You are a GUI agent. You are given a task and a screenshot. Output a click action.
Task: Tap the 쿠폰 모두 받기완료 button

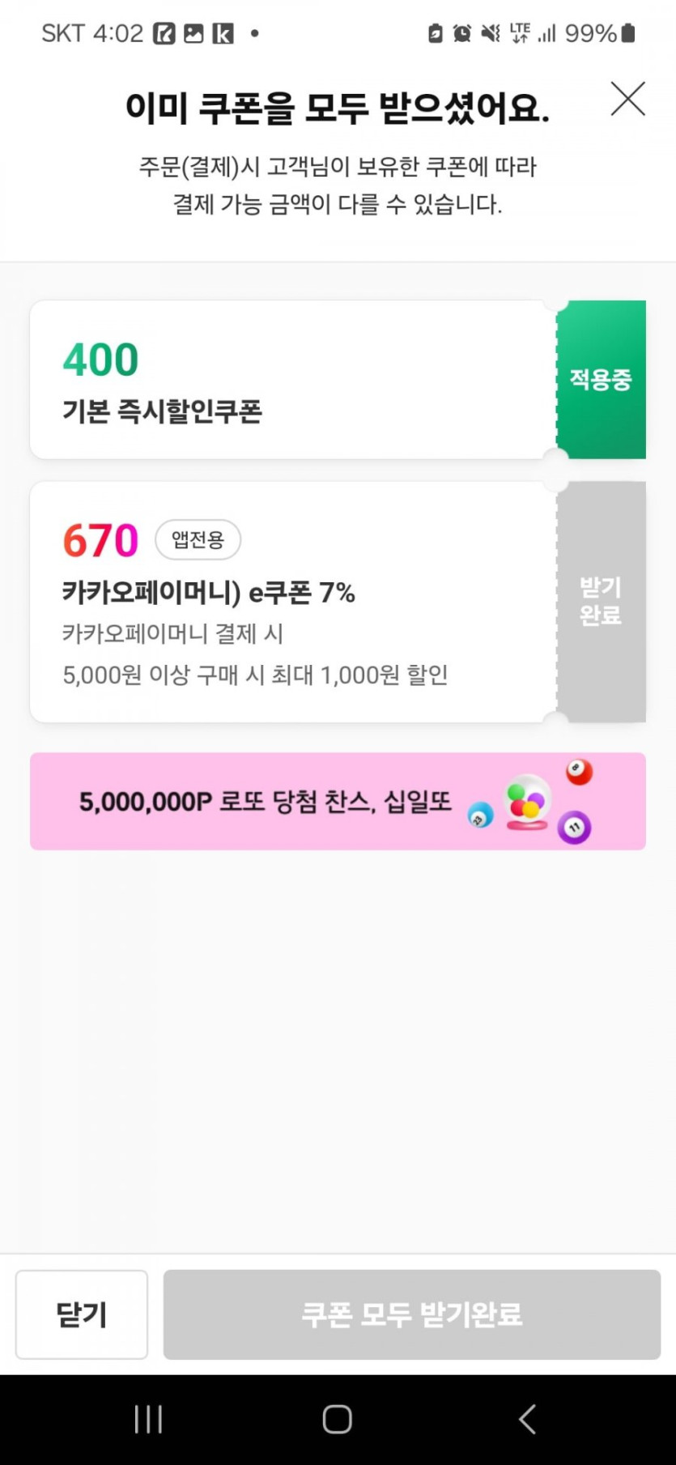(x=411, y=1314)
